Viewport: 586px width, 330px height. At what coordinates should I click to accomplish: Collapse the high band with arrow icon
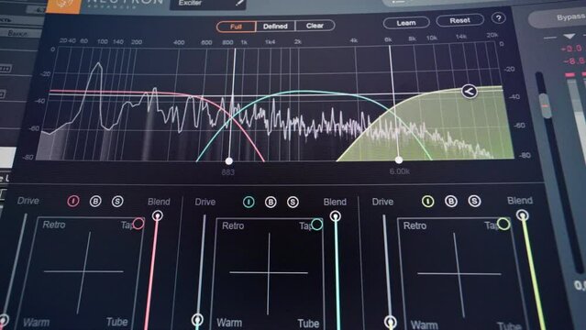tap(469, 91)
